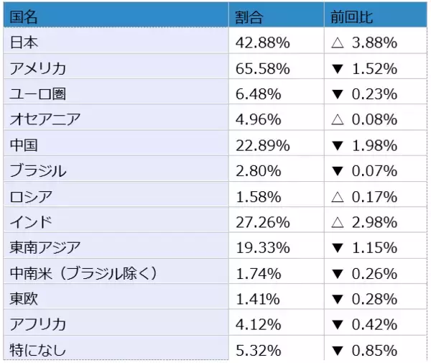Click the 4.12% cell for アフリカ
431x363 pixels.
pyautogui.click(x=260, y=325)
